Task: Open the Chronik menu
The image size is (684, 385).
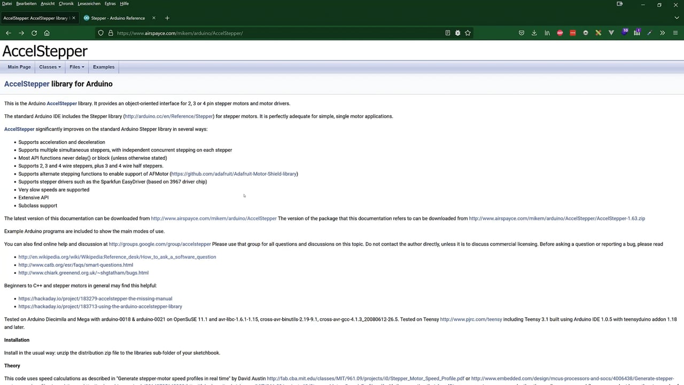Action: click(66, 4)
